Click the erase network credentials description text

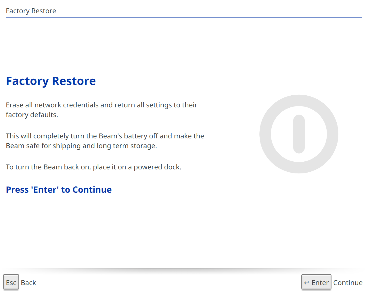[101, 110]
